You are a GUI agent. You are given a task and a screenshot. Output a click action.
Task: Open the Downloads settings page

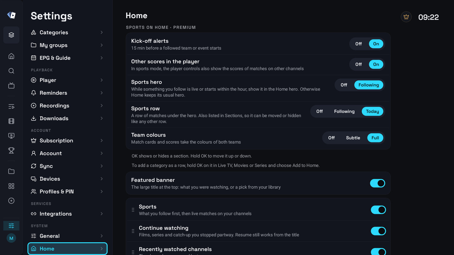[68, 118]
